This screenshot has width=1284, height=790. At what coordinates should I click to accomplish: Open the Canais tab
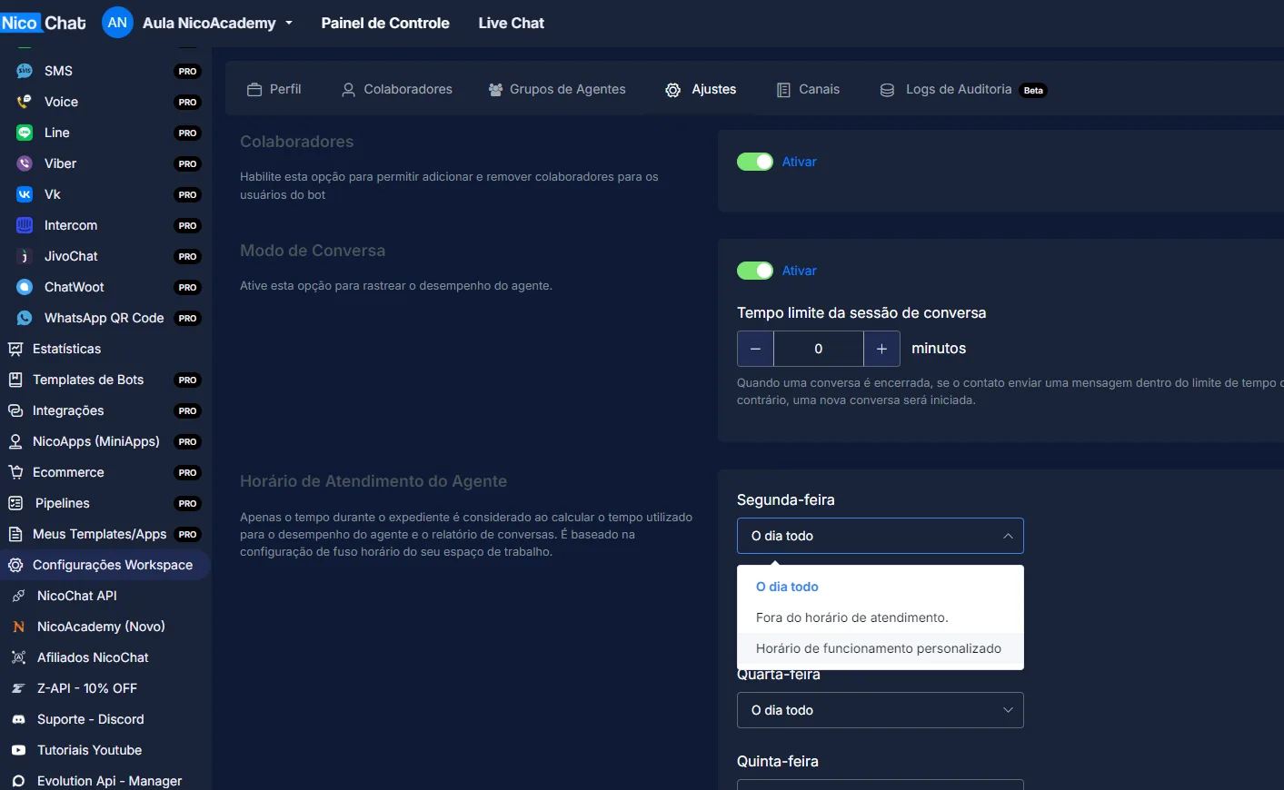coord(809,89)
